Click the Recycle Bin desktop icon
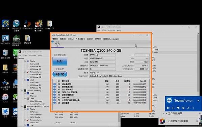 (x=5, y=54)
